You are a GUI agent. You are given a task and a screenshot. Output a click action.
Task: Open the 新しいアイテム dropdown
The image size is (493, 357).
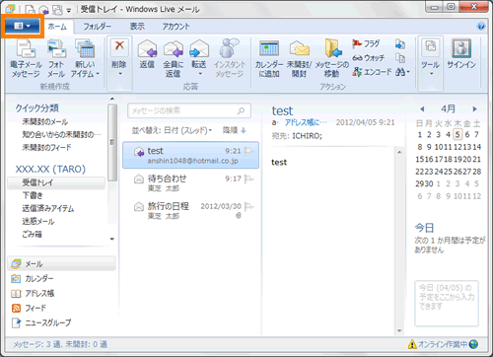[85, 58]
